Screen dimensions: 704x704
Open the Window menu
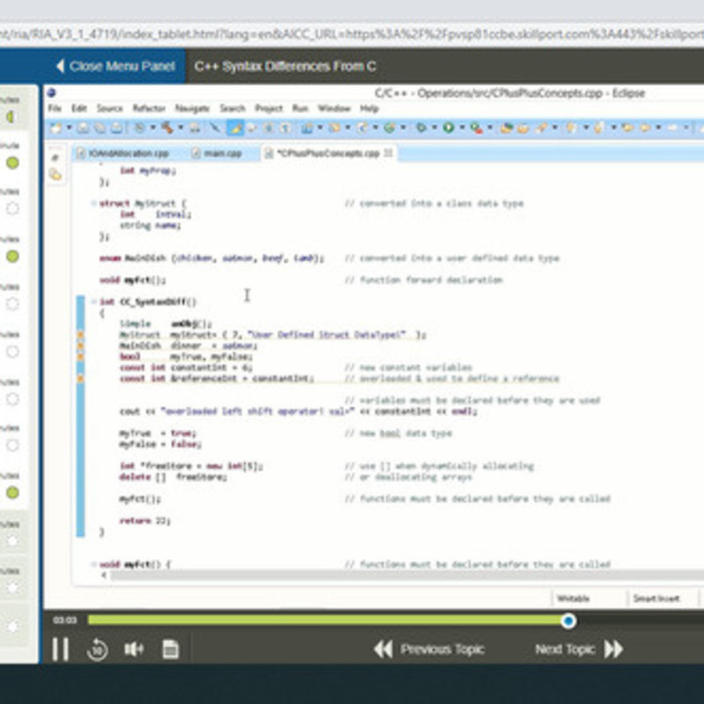(334, 108)
